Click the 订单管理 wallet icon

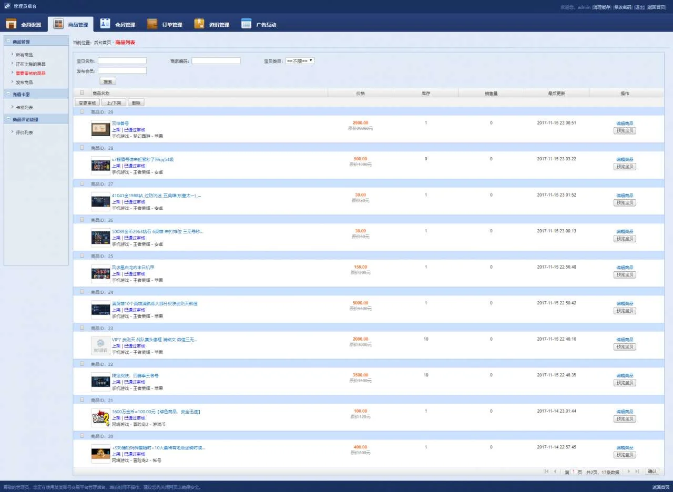tap(152, 24)
